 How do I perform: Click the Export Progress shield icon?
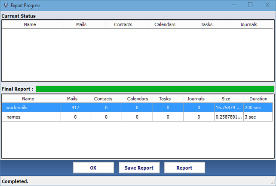coord(6,6)
